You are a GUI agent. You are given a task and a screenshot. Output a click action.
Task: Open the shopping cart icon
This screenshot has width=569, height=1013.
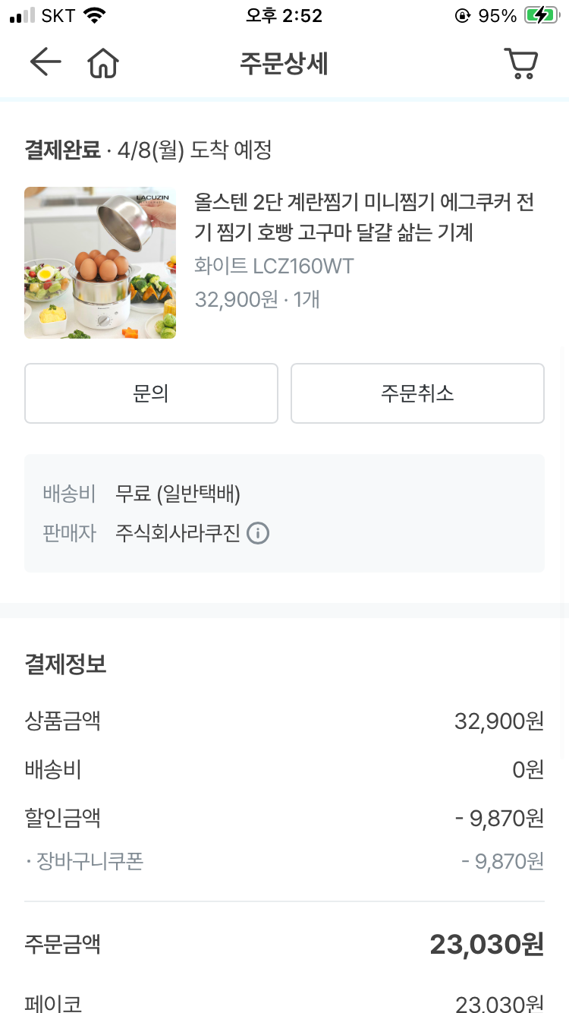click(521, 64)
